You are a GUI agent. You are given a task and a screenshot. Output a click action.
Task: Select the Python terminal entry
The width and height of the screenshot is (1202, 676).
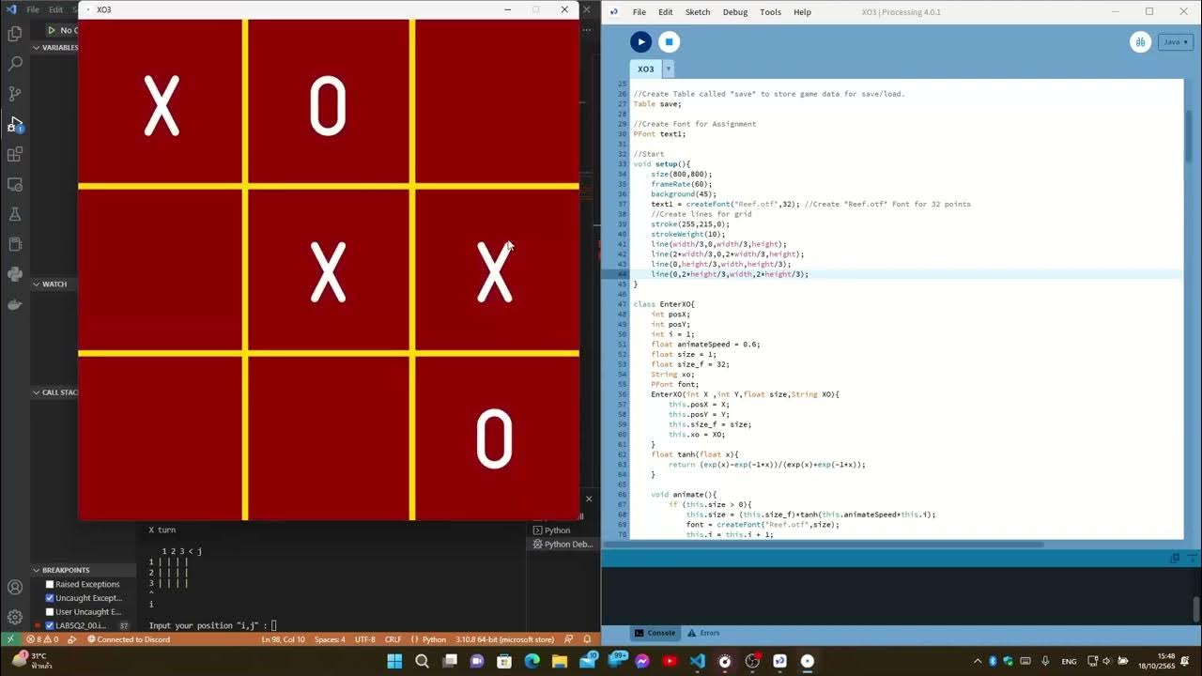click(x=551, y=530)
